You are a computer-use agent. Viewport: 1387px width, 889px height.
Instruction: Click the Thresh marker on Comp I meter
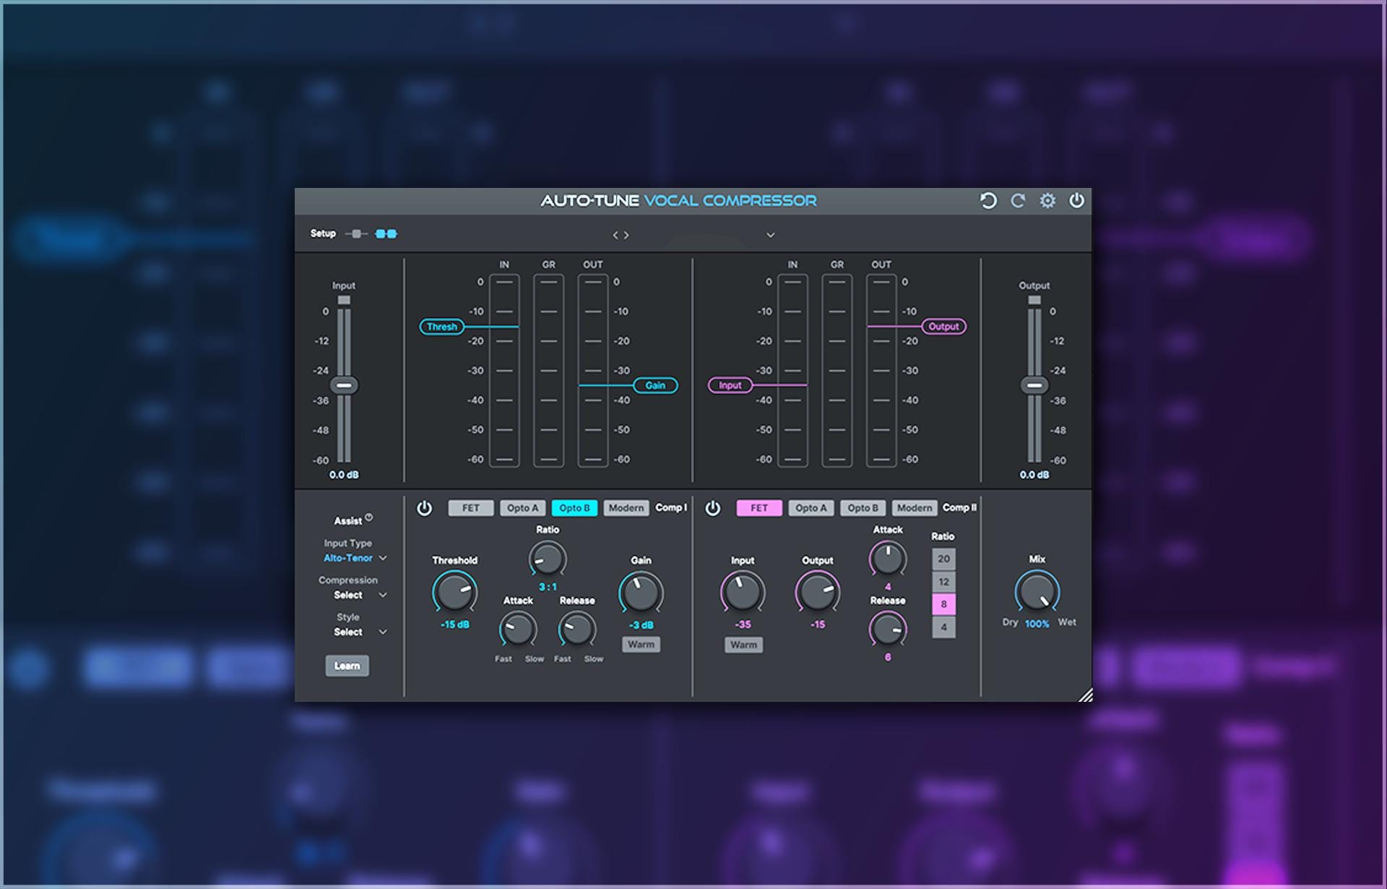[x=441, y=327]
